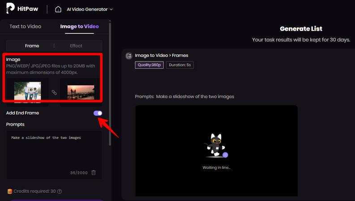Select the Frame sub-tab
Screen dimensions: 355x201
(x=32, y=46)
